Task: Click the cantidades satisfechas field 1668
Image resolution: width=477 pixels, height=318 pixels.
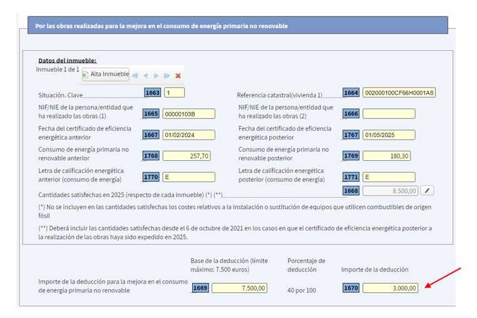Action: pyautogui.click(x=390, y=191)
